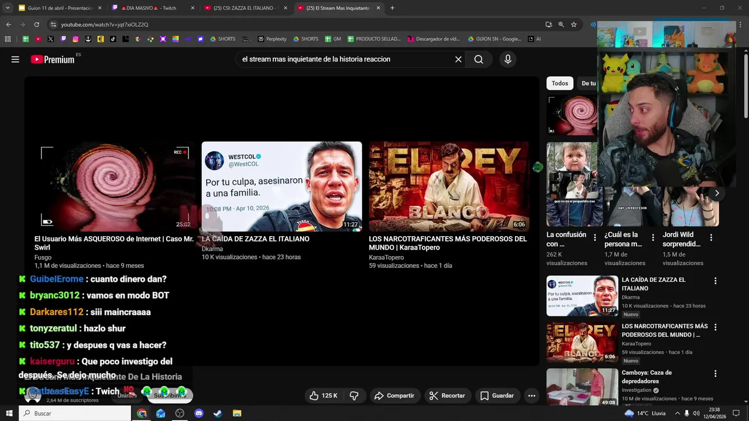The image size is (749, 421).
Task: Close El Stream Mas Inquietante tab
Action: click(x=378, y=8)
